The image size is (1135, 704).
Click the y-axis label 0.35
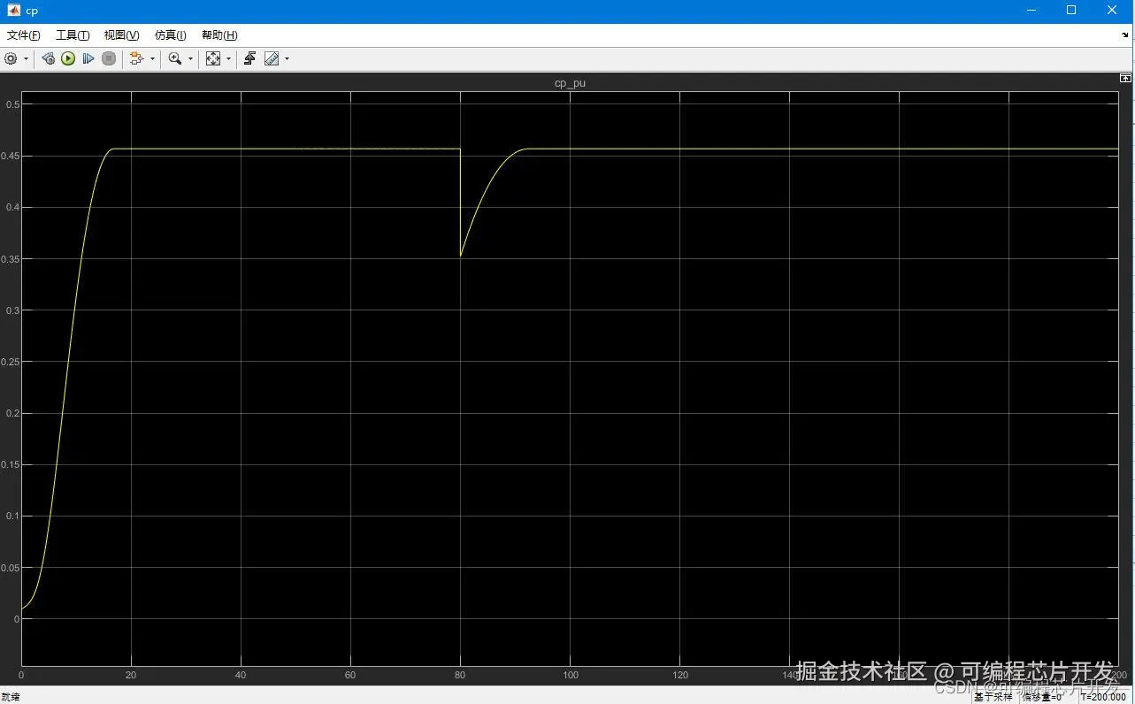[x=10, y=259]
